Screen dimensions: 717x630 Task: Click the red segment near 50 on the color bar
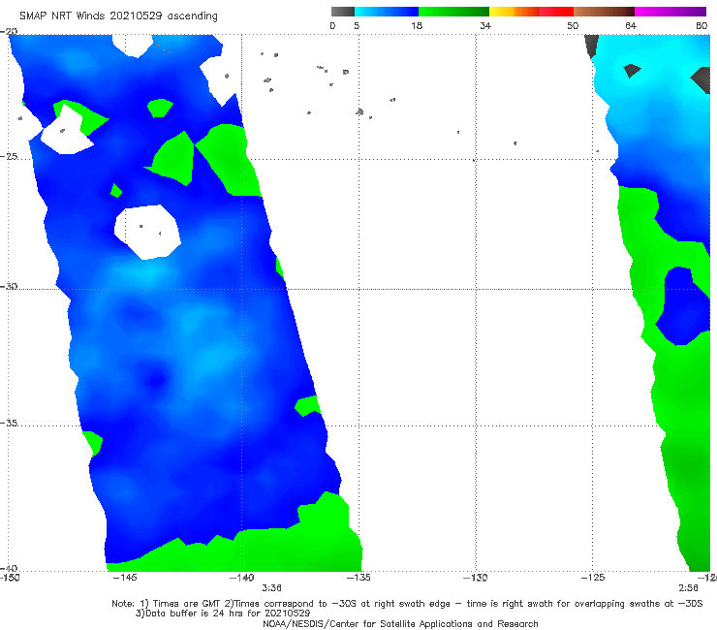pos(556,12)
